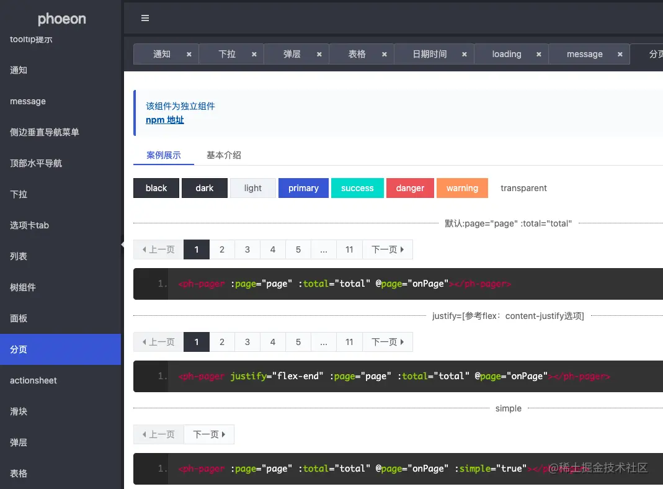
Task: Open the 案例展示 tab
Action: pos(164,155)
